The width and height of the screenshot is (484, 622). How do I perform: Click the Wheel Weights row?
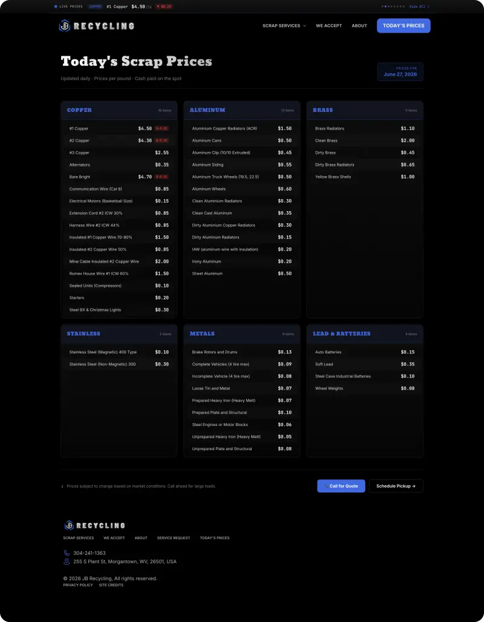[365, 388]
